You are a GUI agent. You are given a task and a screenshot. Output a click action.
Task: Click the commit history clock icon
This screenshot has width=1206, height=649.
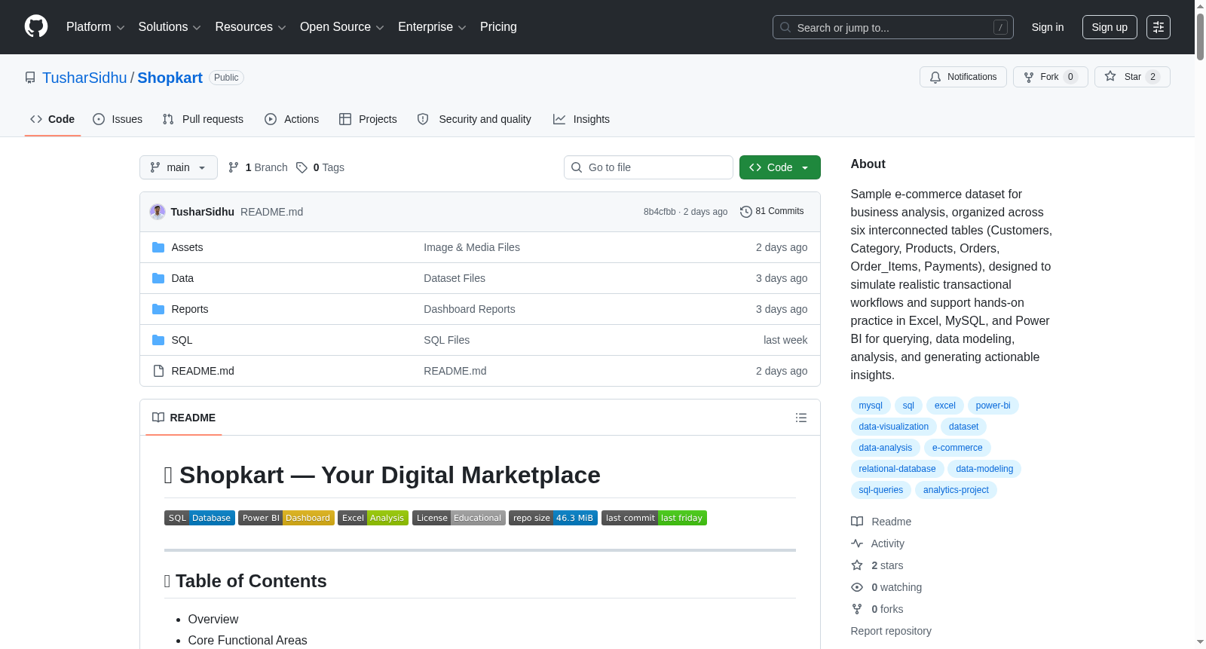tap(746, 212)
